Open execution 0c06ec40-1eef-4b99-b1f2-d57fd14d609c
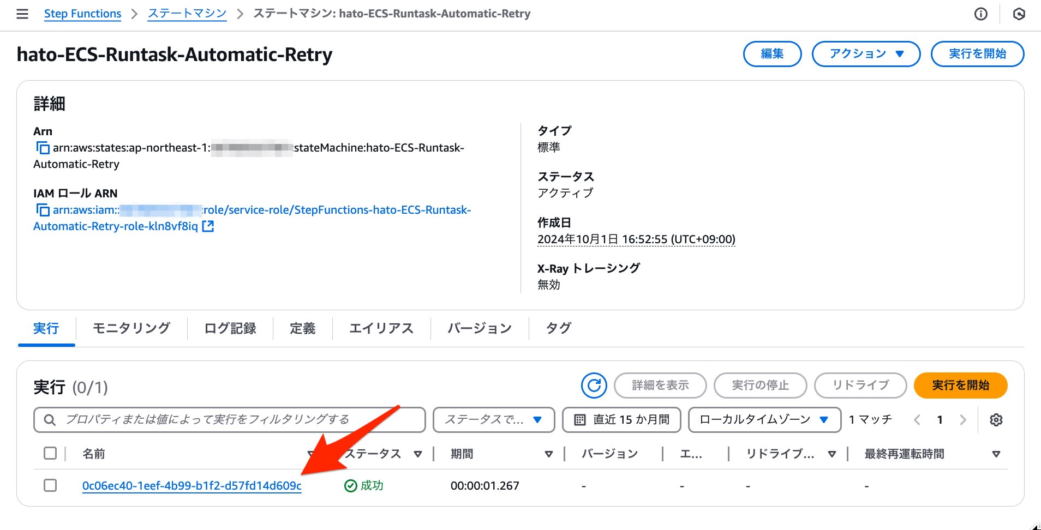The image size is (1041, 530). (192, 485)
